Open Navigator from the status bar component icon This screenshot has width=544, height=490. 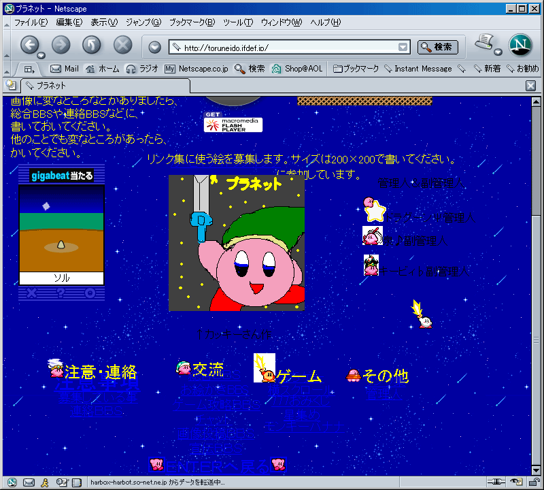coord(12,482)
